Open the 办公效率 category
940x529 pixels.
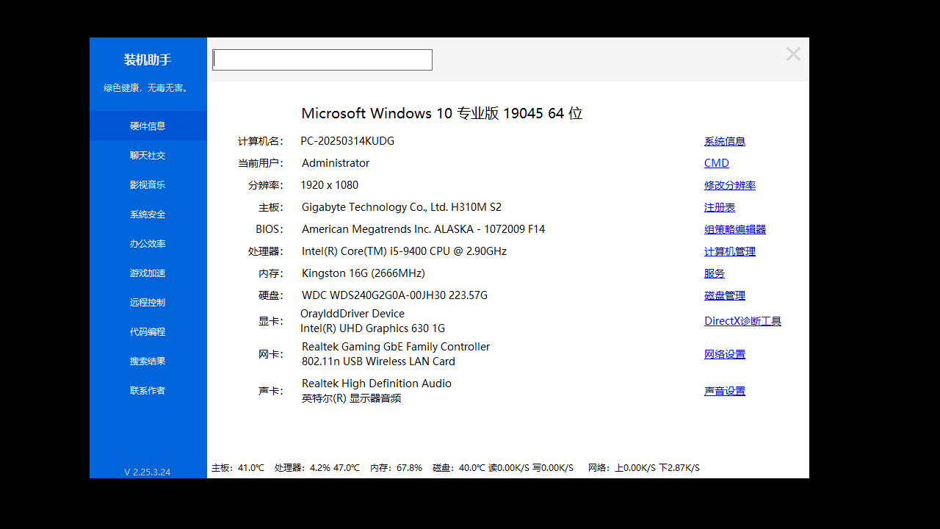(148, 243)
